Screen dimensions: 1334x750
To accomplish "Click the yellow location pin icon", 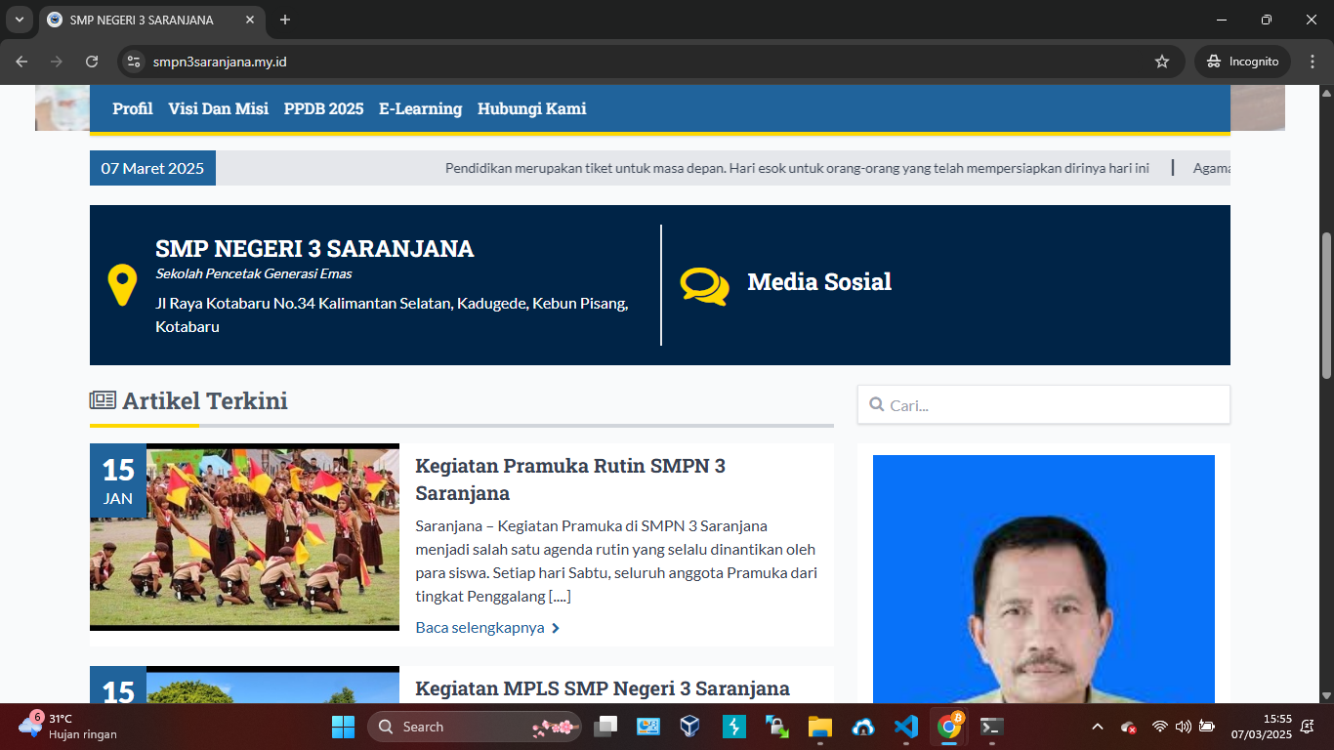I will pos(122,285).
